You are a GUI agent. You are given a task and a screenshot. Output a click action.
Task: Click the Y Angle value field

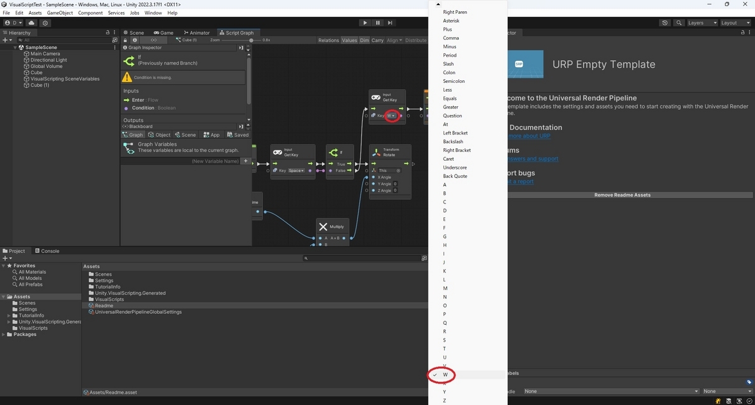395,184
